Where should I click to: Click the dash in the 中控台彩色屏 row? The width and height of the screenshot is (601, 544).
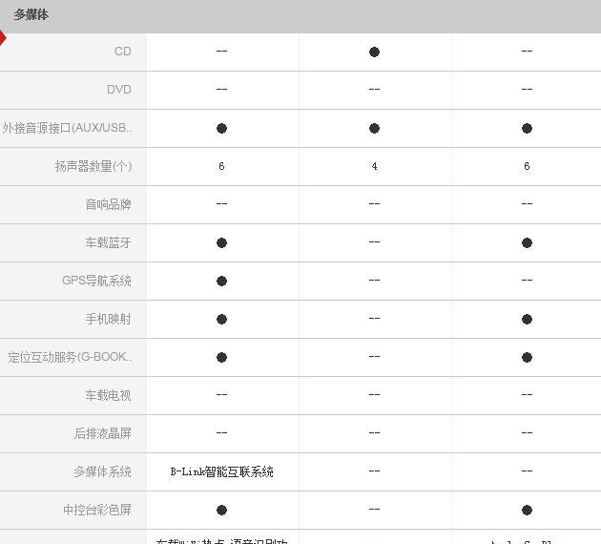tap(375, 509)
